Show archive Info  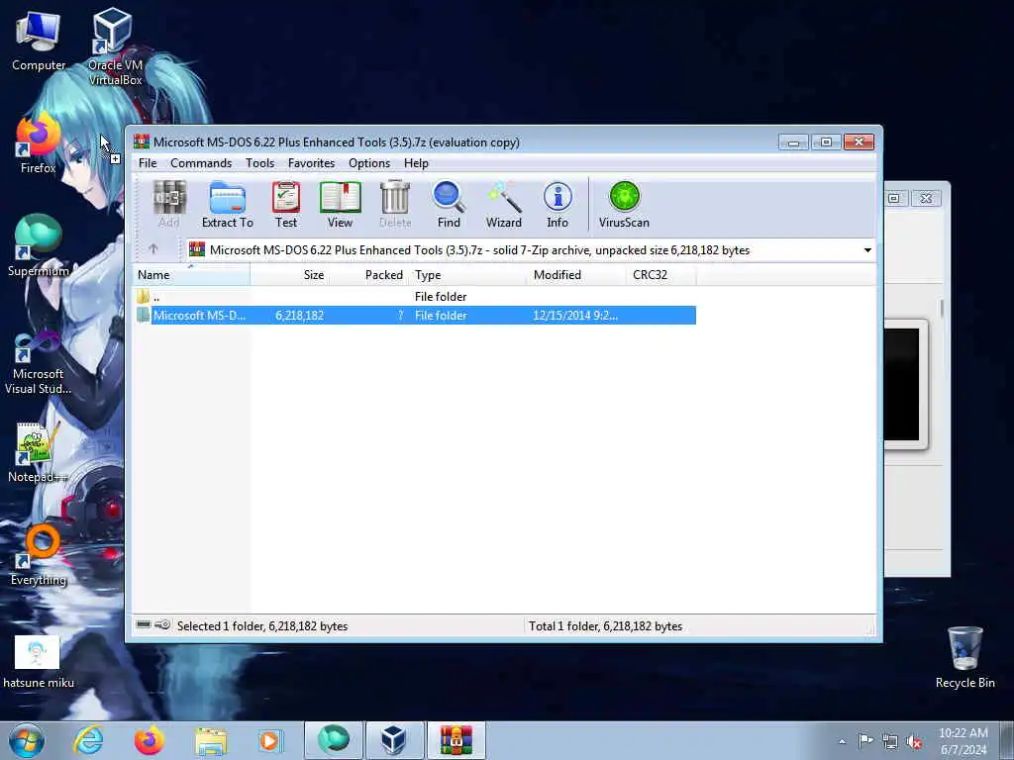(x=558, y=204)
